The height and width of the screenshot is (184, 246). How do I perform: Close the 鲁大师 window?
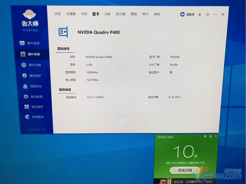(x=223, y=14)
